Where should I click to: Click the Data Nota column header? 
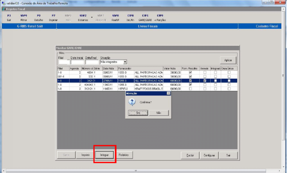pos(110,68)
